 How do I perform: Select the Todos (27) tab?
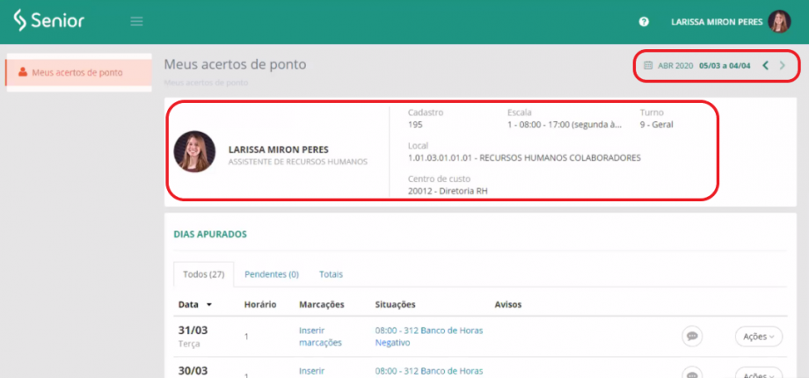click(203, 274)
